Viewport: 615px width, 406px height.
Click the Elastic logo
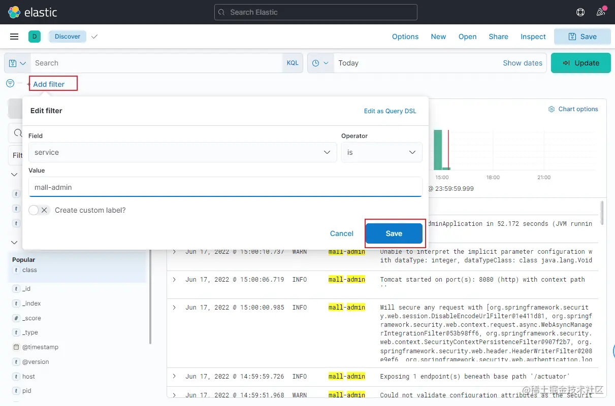point(32,12)
